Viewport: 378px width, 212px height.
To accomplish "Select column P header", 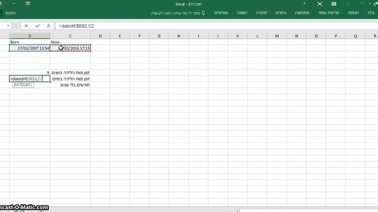I will tap(336, 36).
